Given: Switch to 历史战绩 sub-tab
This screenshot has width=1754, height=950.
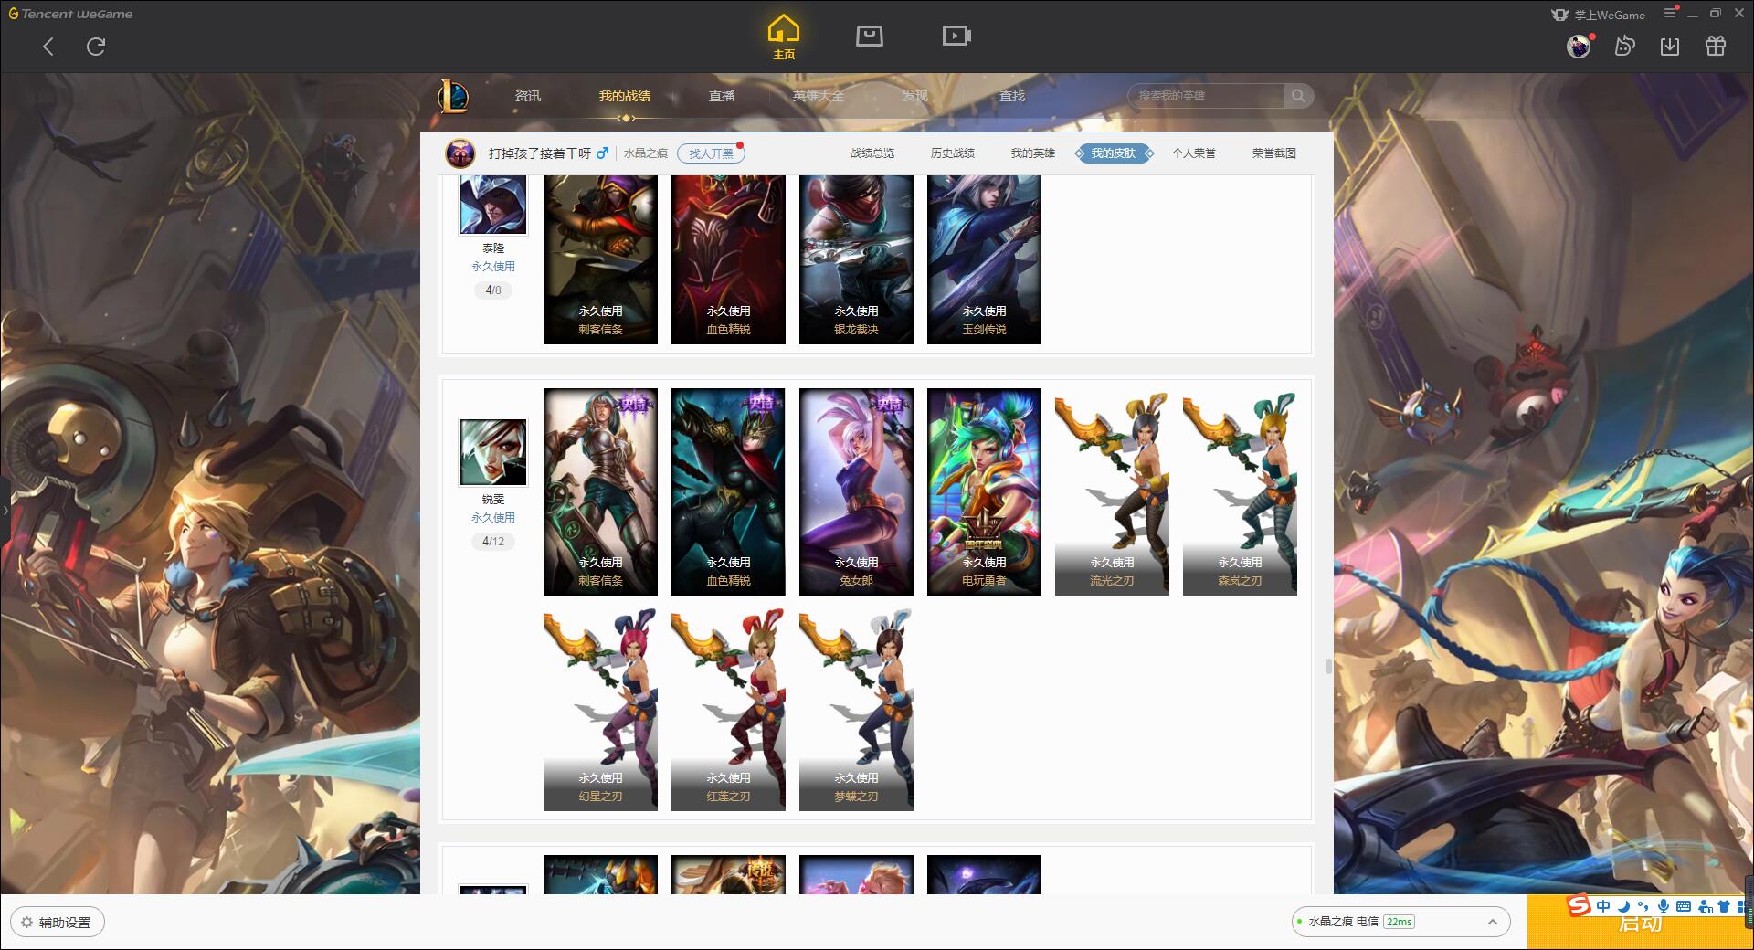Looking at the screenshot, I should pyautogui.click(x=953, y=153).
